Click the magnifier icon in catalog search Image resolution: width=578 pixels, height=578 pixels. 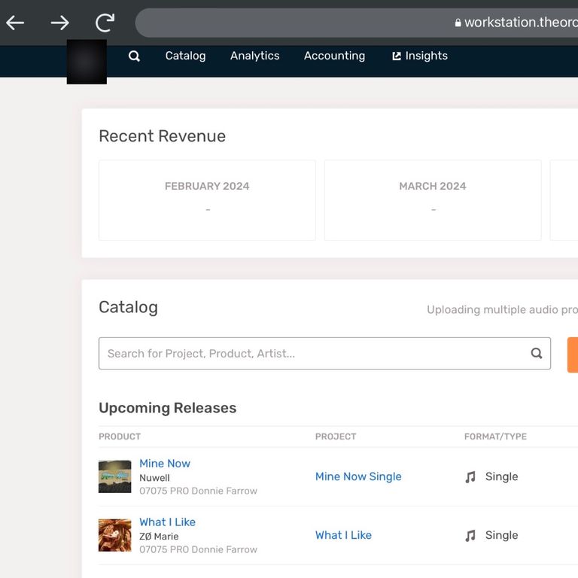point(537,353)
